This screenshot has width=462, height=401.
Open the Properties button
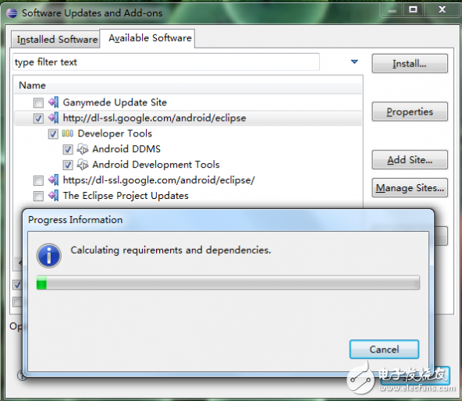pyautogui.click(x=410, y=112)
